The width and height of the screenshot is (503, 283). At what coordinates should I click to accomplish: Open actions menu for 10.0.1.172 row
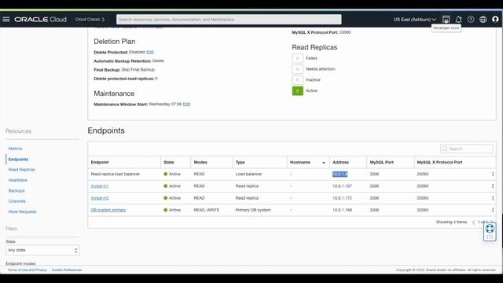click(493, 198)
